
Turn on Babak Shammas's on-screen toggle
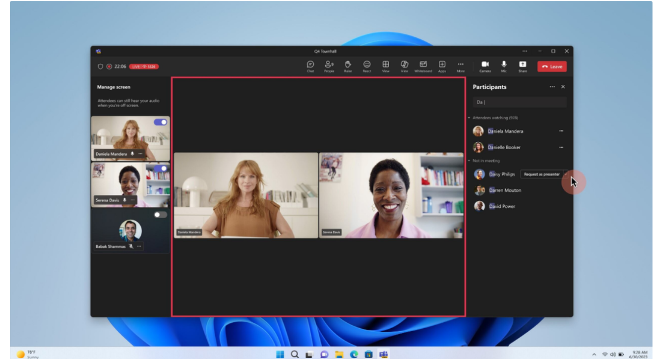click(160, 215)
